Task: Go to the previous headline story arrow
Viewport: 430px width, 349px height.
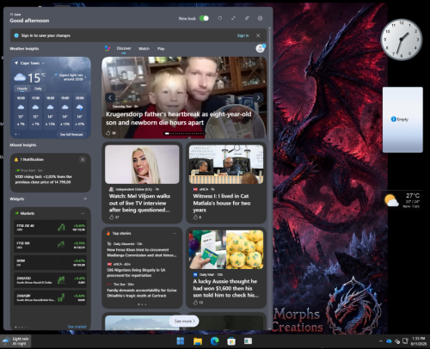Action: coord(110,97)
